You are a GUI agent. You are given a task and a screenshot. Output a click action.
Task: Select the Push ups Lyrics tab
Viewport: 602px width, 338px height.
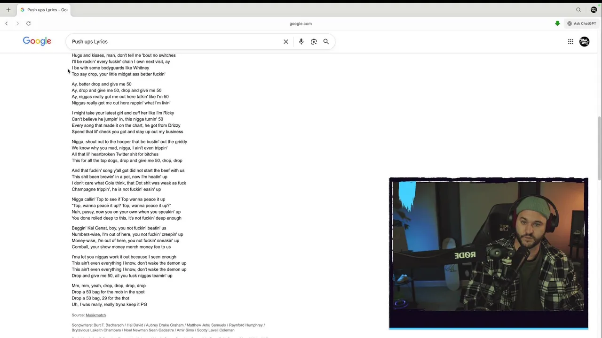click(x=43, y=10)
